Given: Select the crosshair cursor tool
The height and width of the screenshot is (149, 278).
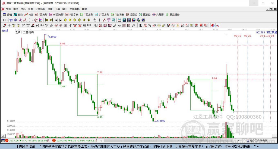Looking at the screenshot, I should click(99, 20).
